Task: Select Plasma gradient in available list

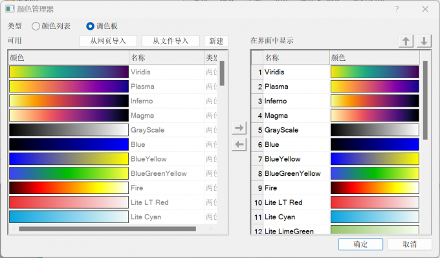Action: click(x=69, y=87)
